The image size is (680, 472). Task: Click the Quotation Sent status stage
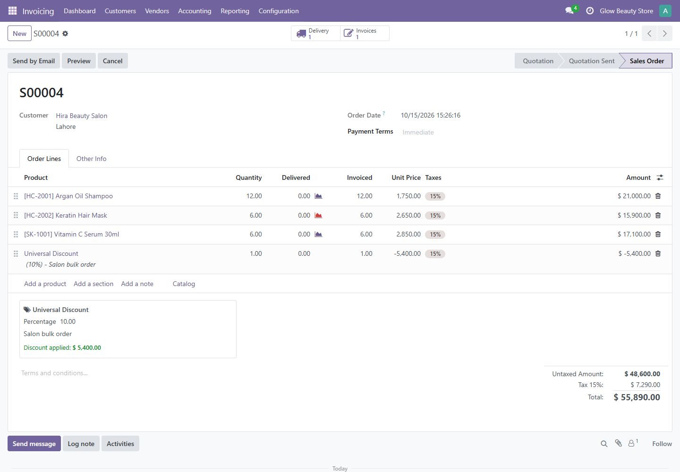(x=591, y=61)
